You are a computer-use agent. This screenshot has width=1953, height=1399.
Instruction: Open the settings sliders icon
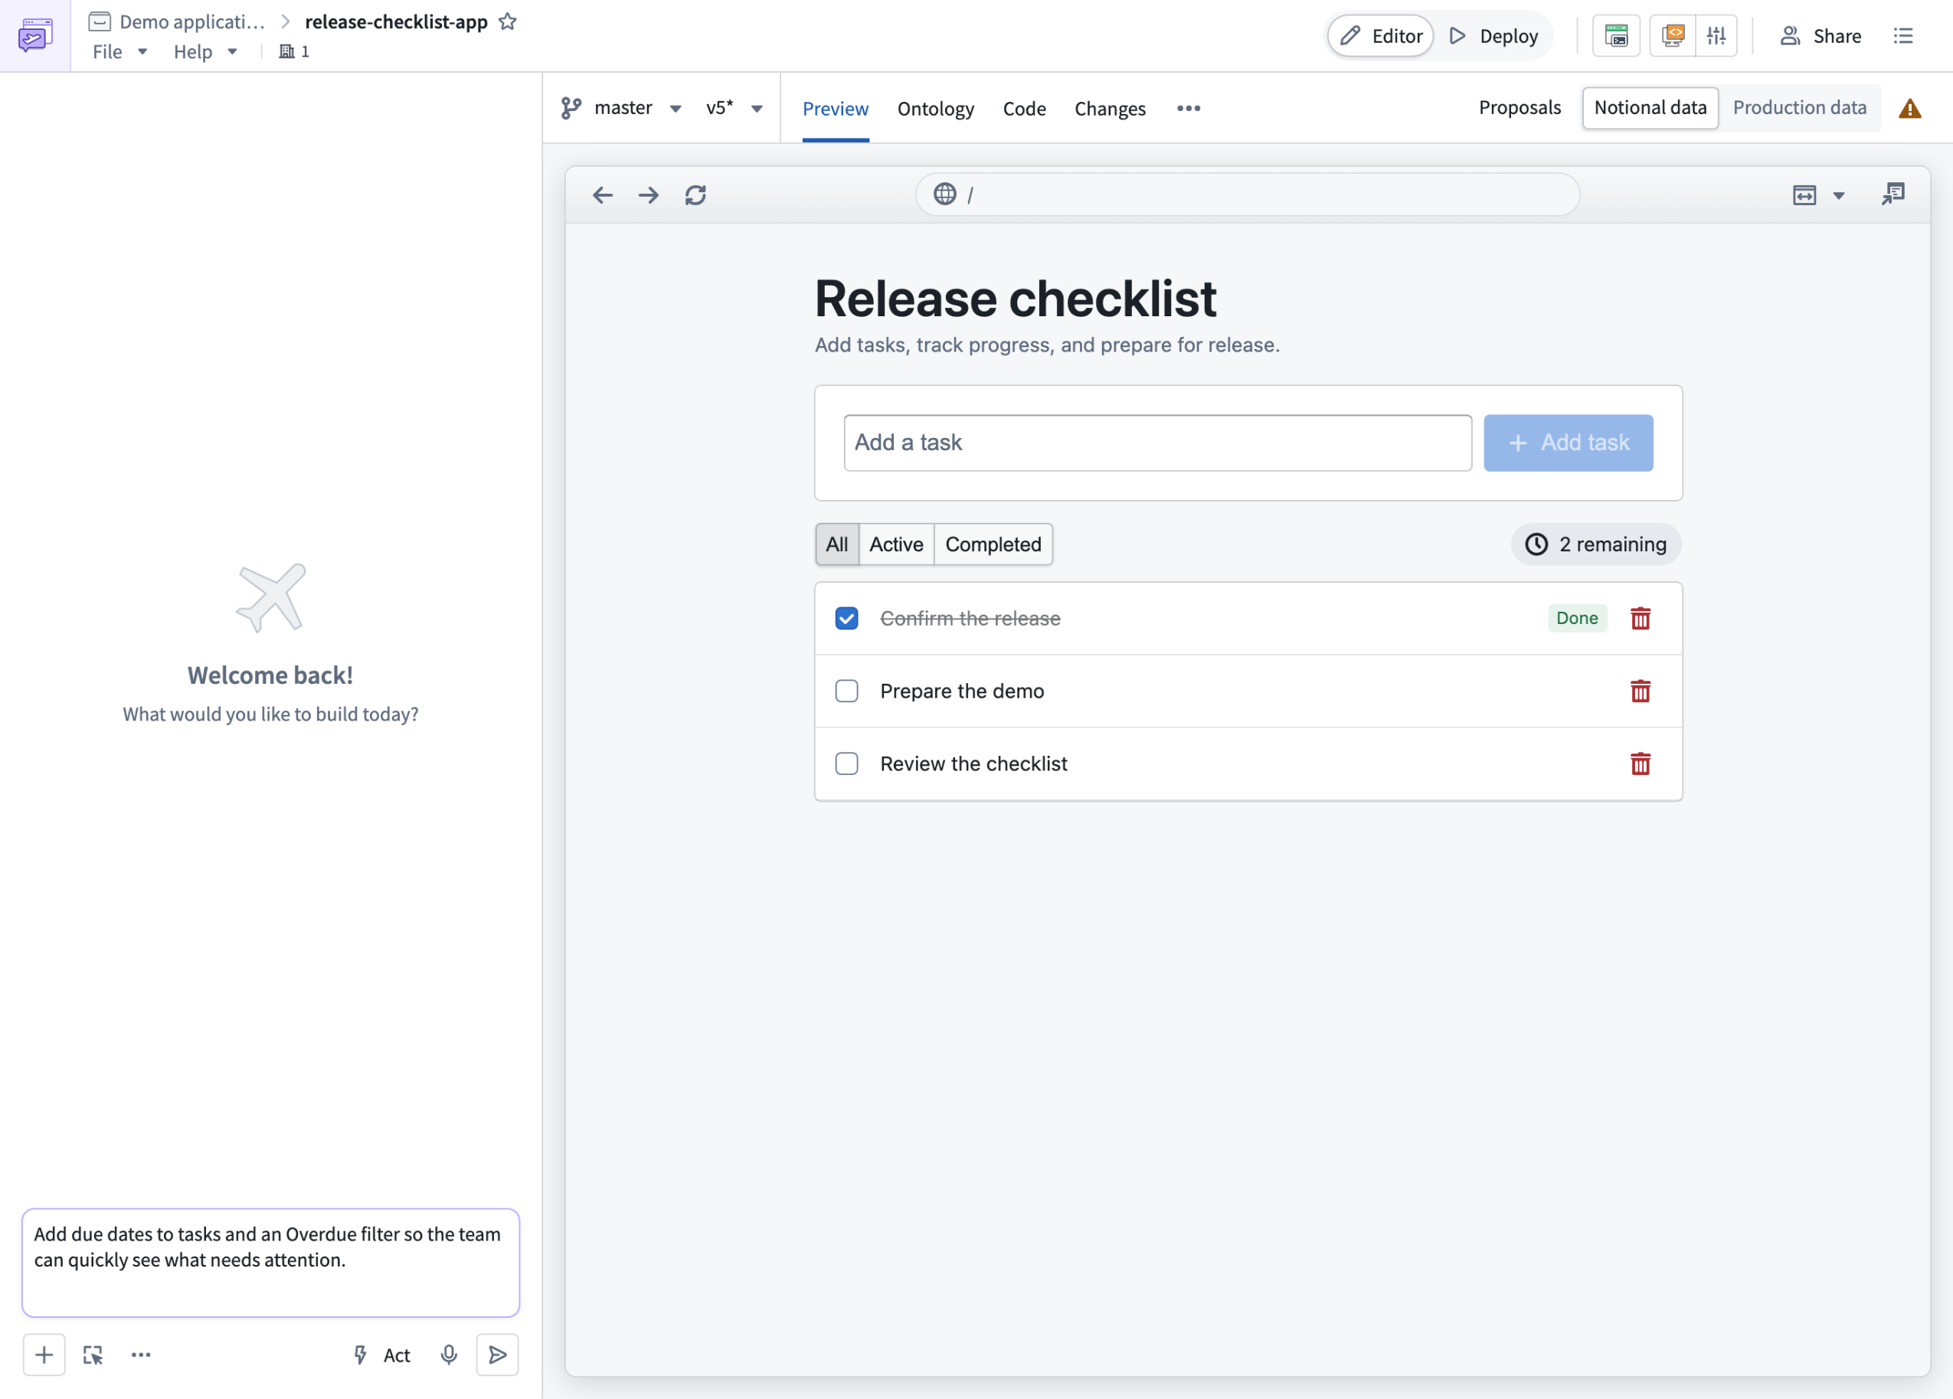pyautogui.click(x=1716, y=35)
